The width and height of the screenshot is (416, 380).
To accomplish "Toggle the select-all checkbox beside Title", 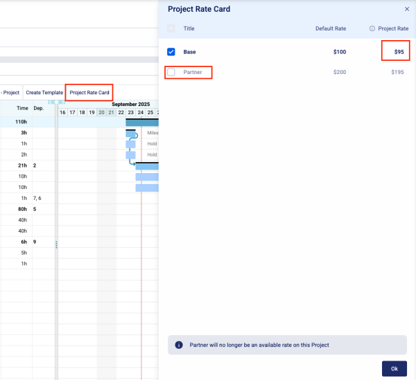I will click(171, 28).
